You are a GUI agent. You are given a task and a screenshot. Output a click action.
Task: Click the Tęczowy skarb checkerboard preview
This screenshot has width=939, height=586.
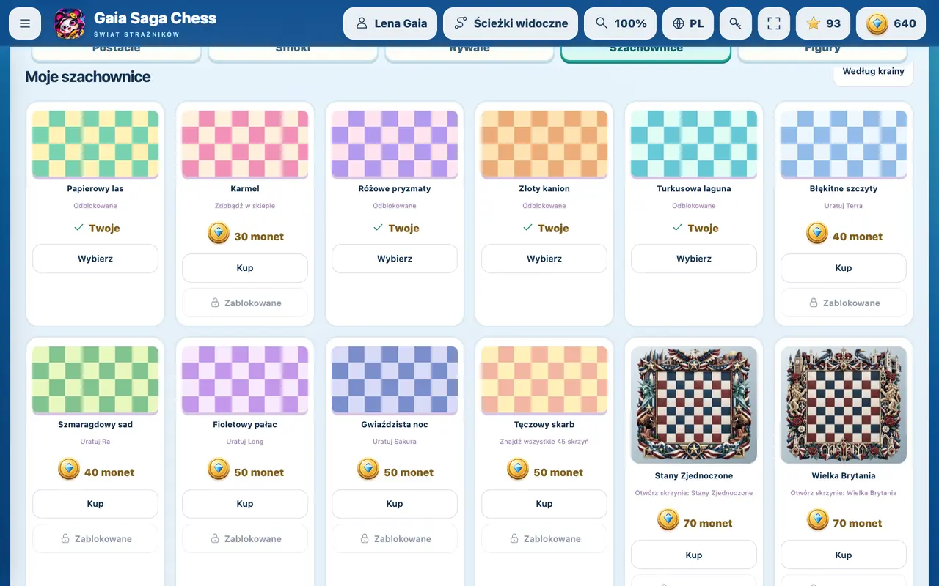[x=544, y=379]
